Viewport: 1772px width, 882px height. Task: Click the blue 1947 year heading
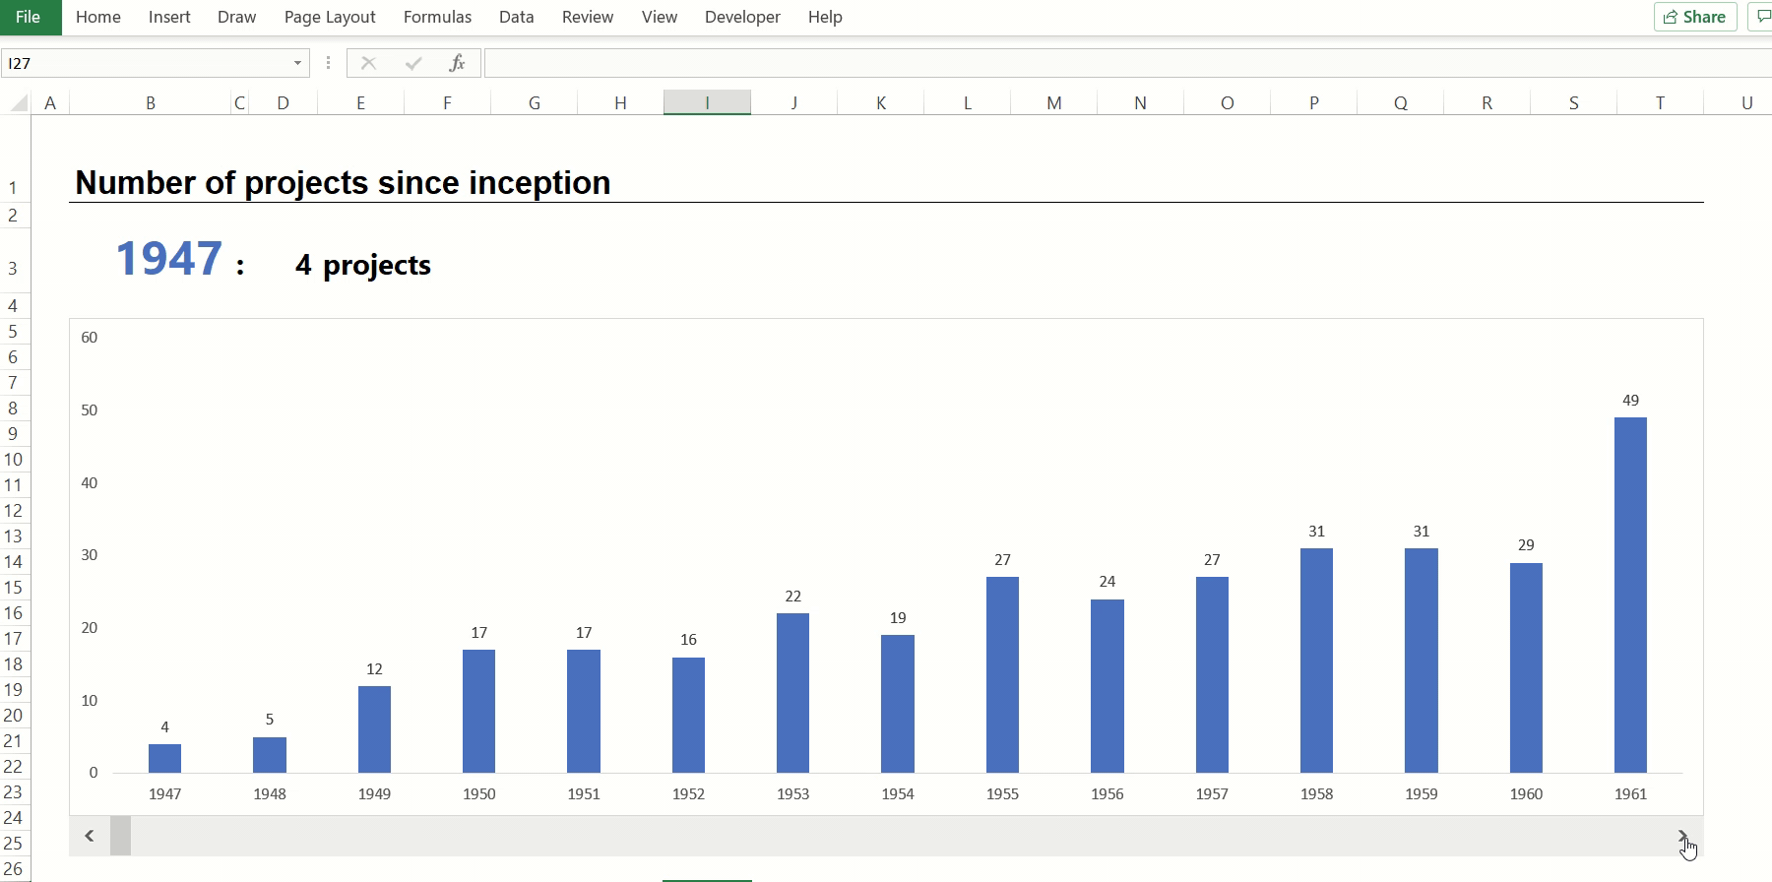coord(169,258)
